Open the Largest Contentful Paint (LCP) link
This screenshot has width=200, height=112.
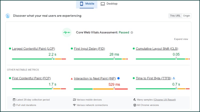click(33, 49)
